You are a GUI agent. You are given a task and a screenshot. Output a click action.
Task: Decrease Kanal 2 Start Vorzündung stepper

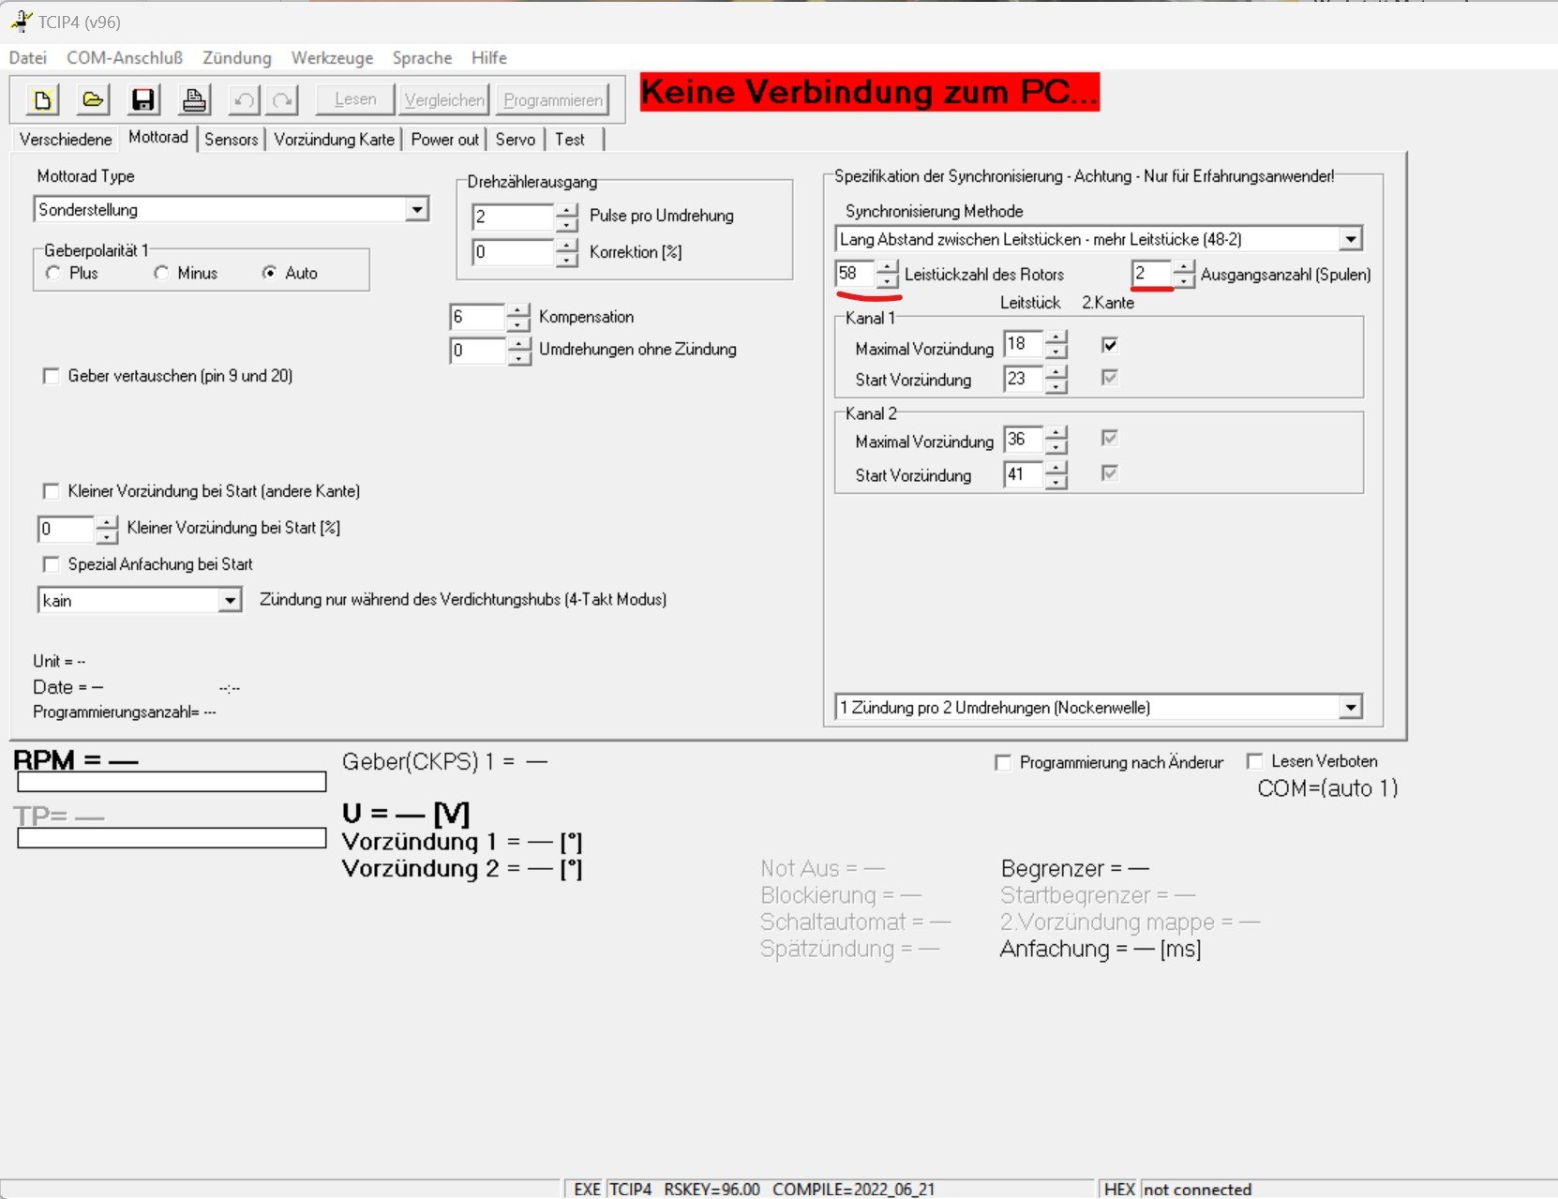(x=1056, y=482)
